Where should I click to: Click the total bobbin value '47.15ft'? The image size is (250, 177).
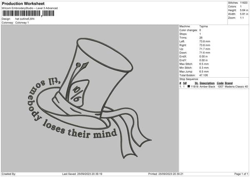pos(204,75)
